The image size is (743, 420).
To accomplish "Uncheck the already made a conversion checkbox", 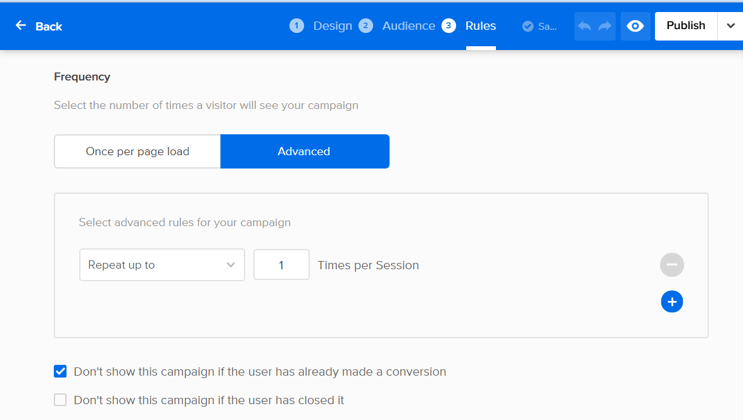I will pos(60,371).
